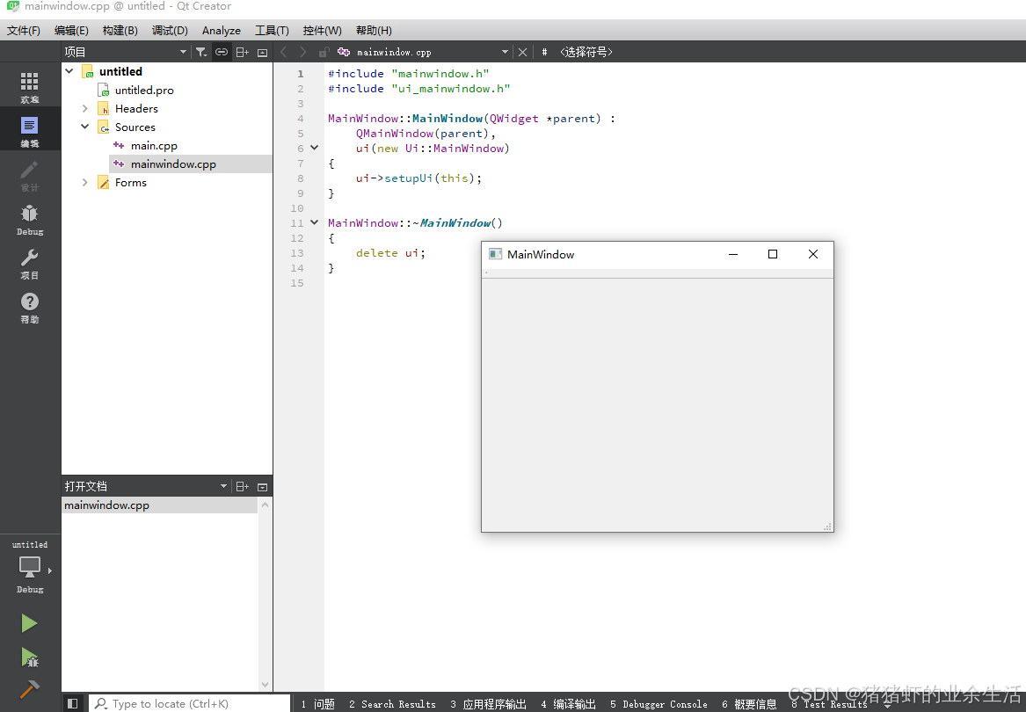Select mainwindow.cpp in project tree
The width and height of the screenshot is (1026, 712).
pyautogui.click(x=191, y=163)
